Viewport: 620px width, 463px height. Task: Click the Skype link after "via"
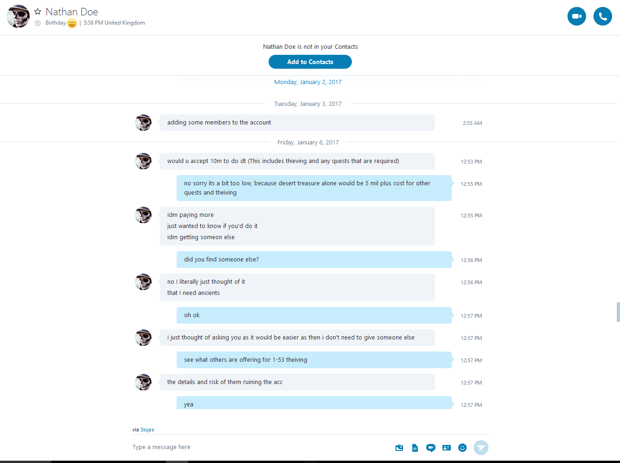(147, 430)
